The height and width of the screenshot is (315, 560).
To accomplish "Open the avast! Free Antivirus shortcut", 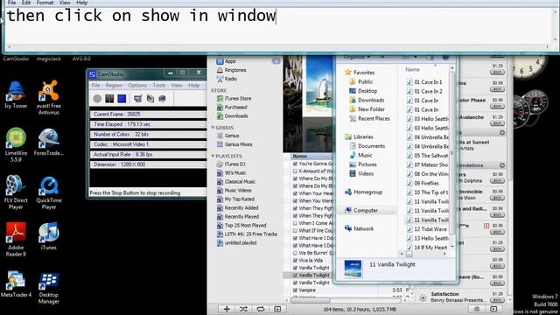I will [49, 97].
